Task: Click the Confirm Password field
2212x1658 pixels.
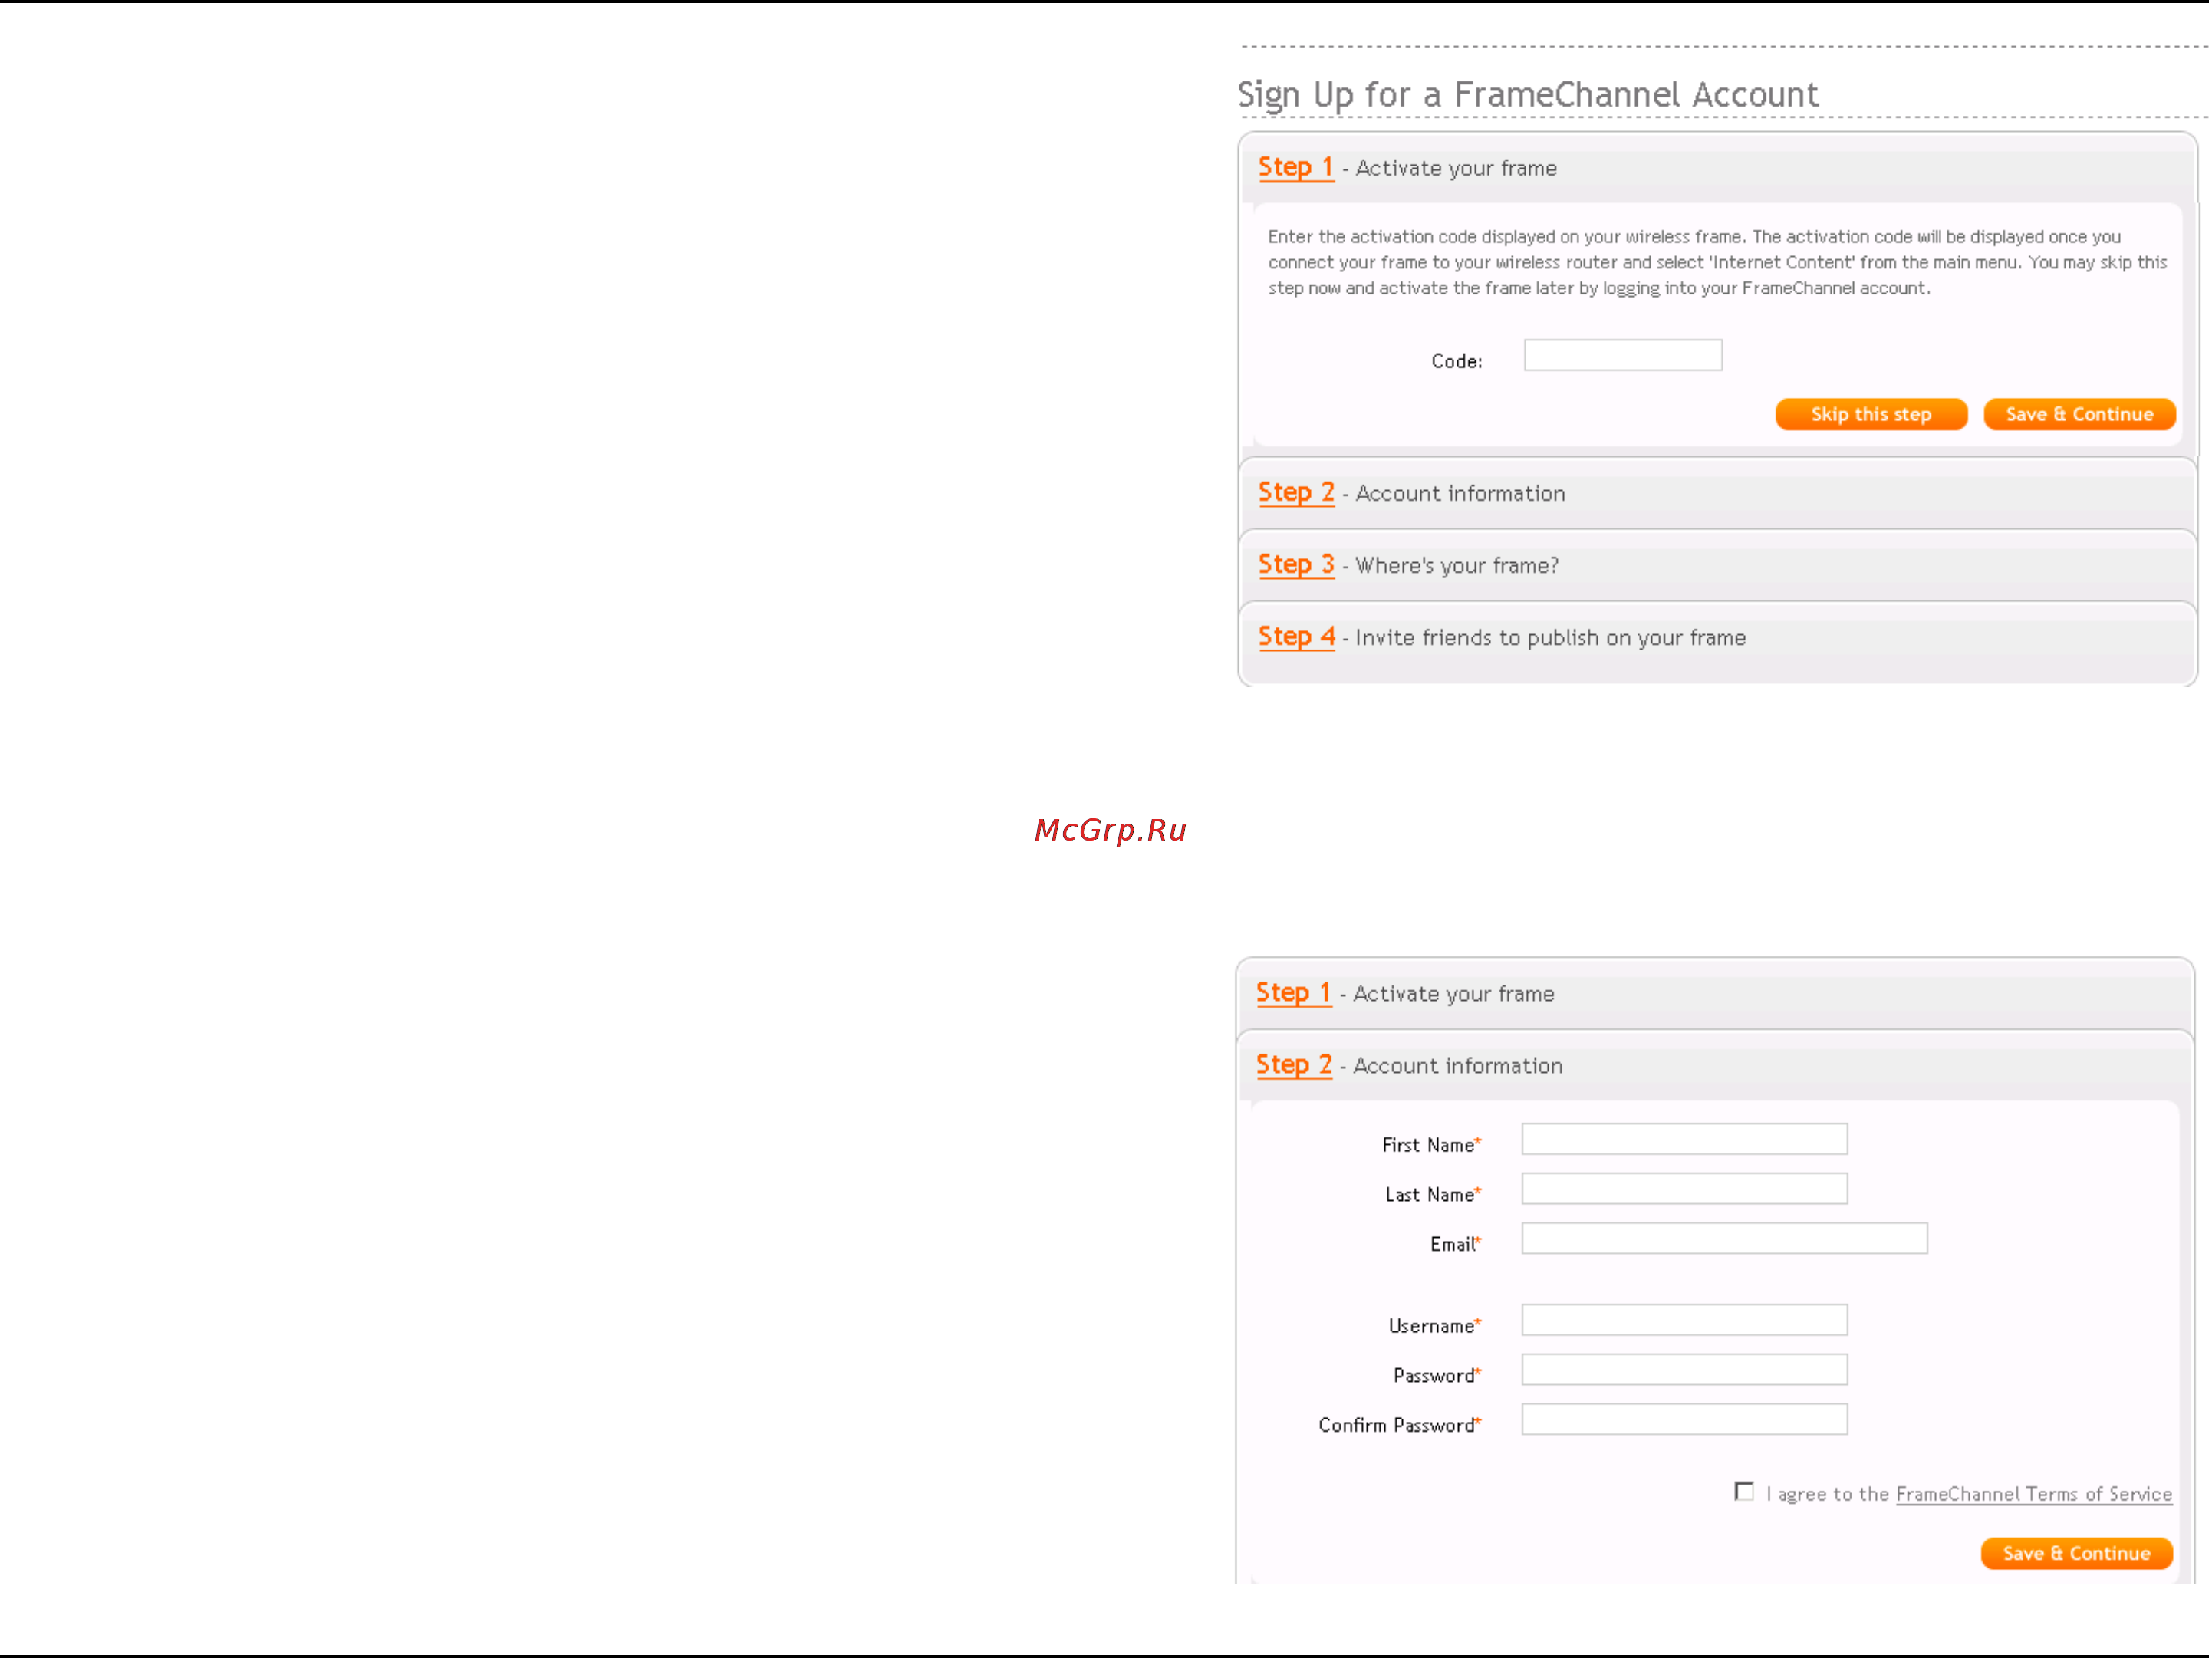Action: [x=1684, y=1420]
